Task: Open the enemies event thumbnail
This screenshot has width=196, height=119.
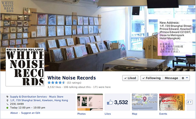Action: tap(172, 102)
